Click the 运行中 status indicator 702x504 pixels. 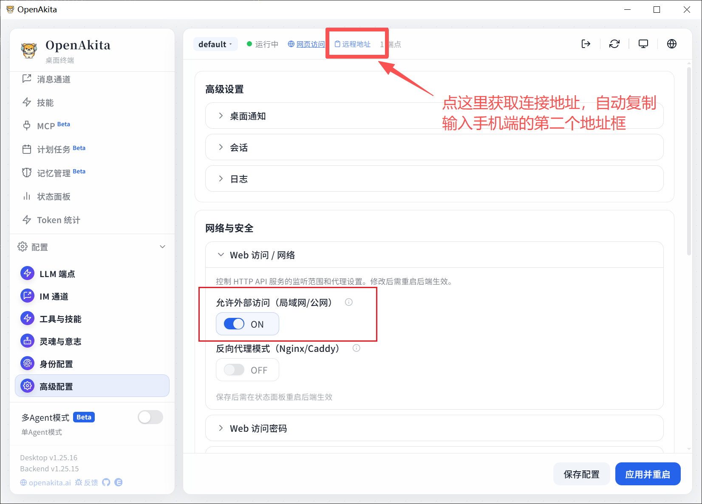263,44
